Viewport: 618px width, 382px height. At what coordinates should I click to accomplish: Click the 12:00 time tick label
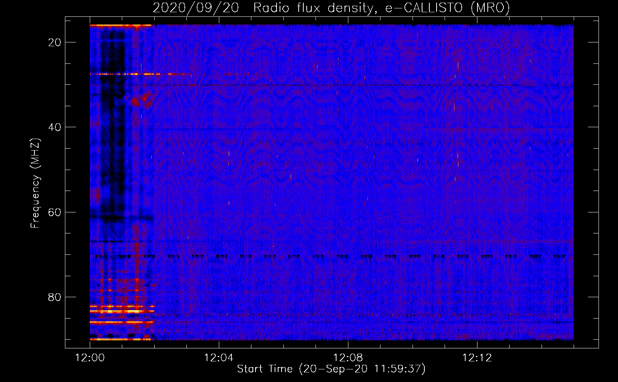[90, 358]
